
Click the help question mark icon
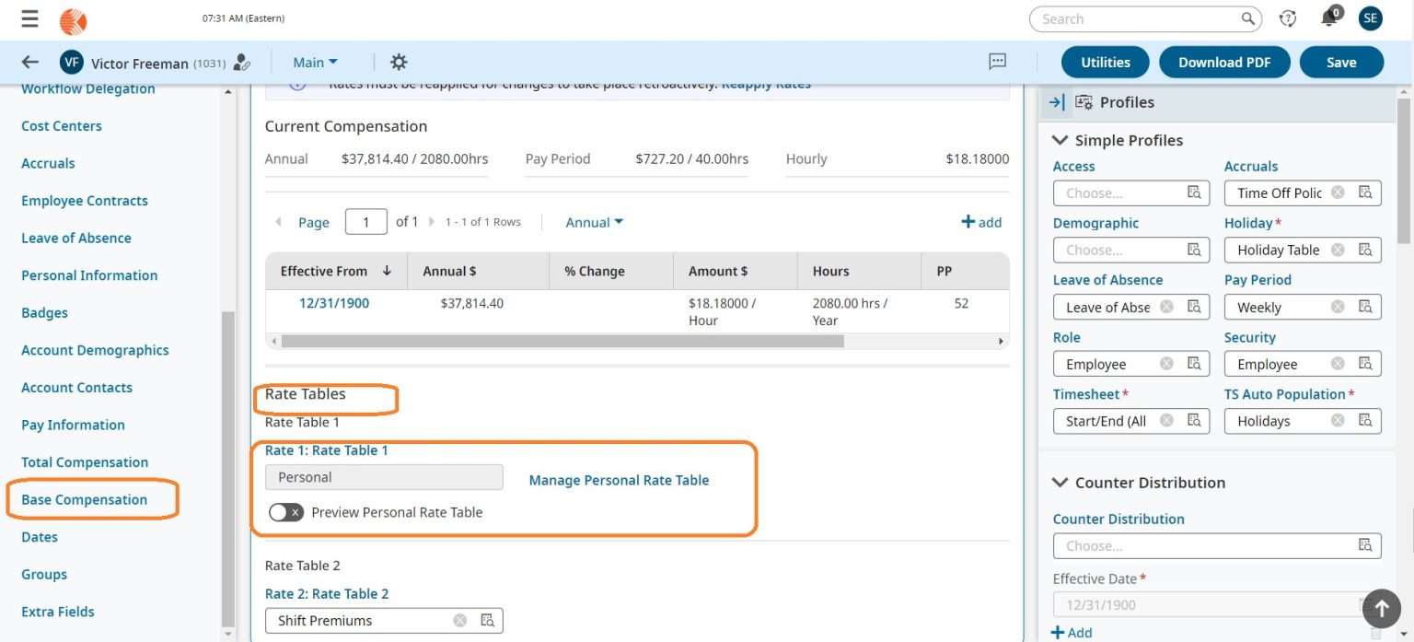tap(1287, 18)
